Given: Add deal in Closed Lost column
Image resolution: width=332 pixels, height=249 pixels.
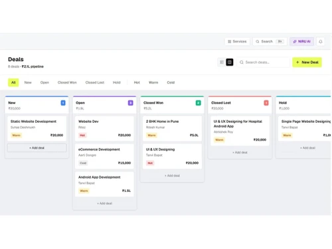Looking at the screenshot, I should coord(240,153).
